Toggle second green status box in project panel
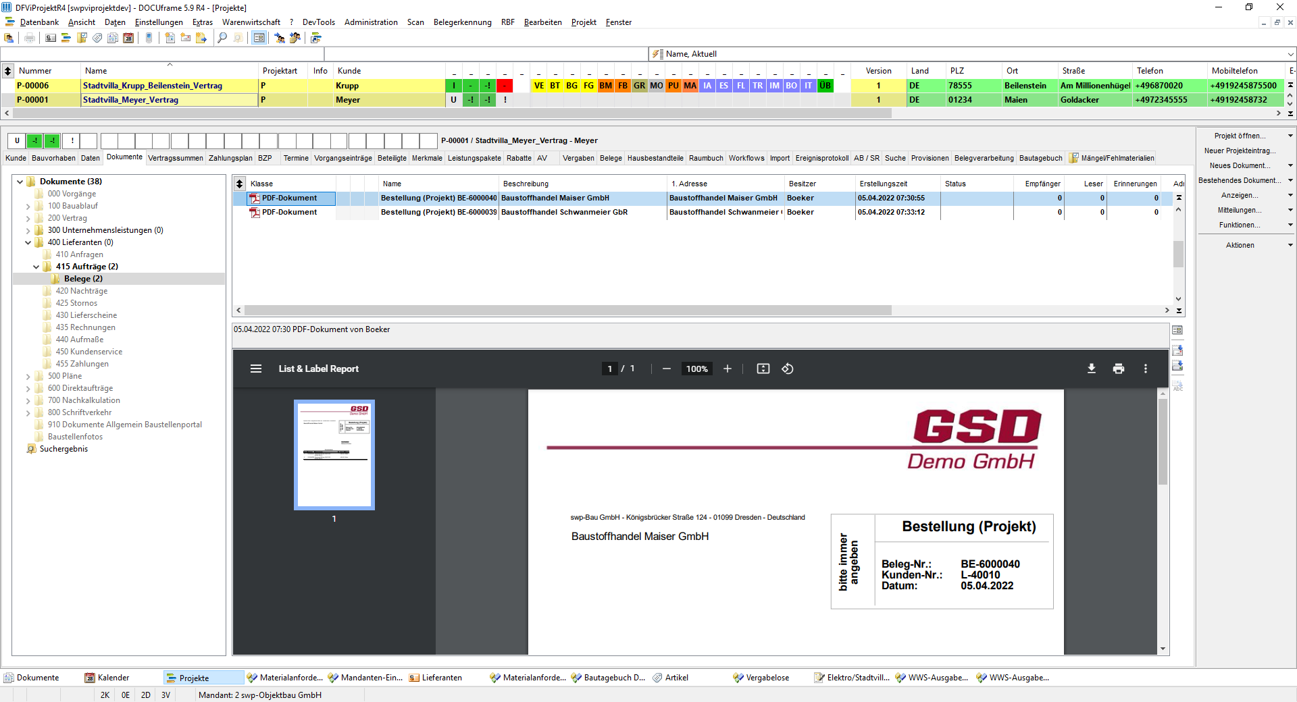Viewport: 1297px width, 702px height. pyautogui.click(x=52, y=141)
